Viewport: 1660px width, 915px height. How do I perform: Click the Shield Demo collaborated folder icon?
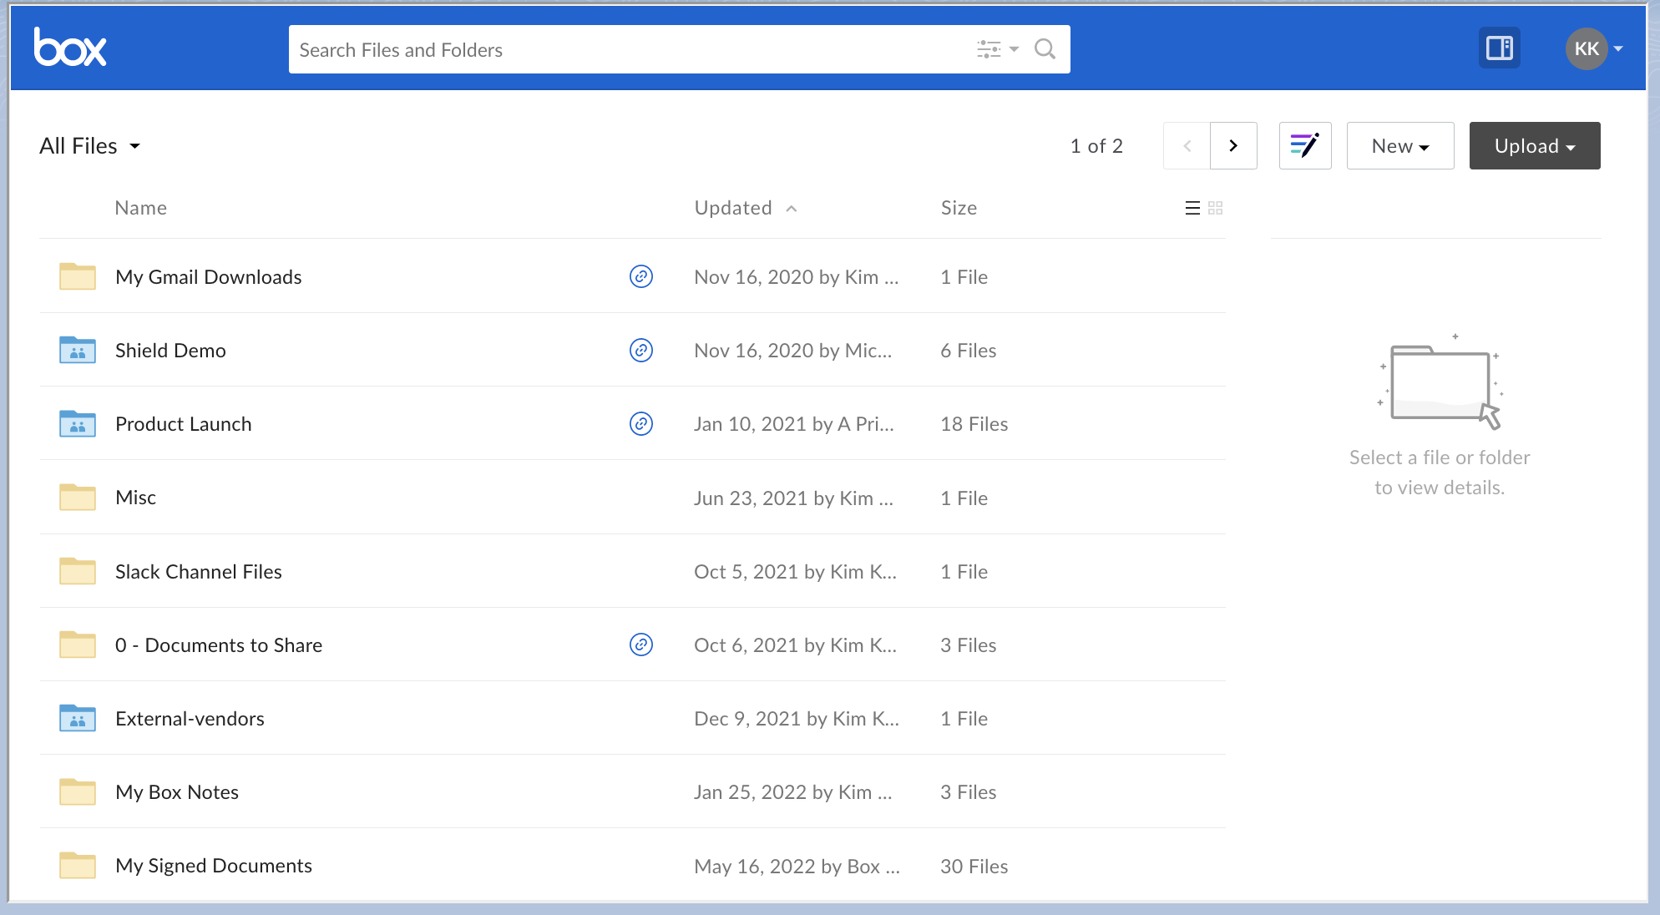pyautogui.click(x=78, y=350)
